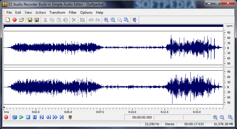Zoom in using the top toolbar magnifier
The width and height of the screenshot is (237, 129).
(106, 20)
